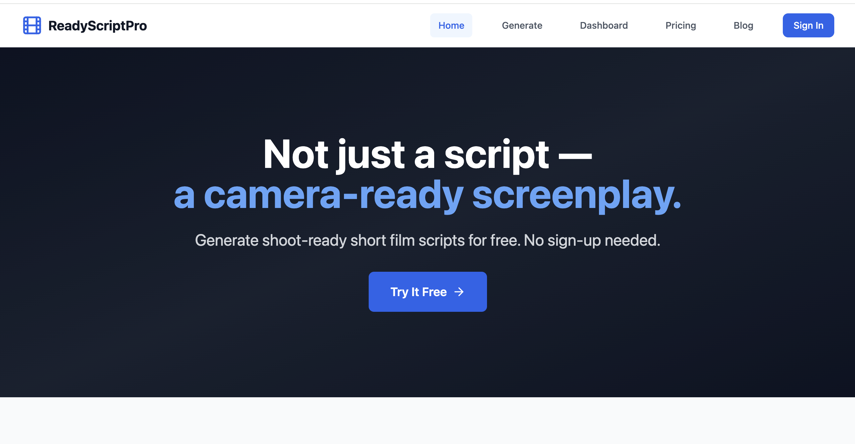855x444 pixels.
Task: Click the arrow icon inside Try It Free
Action: 460,291
